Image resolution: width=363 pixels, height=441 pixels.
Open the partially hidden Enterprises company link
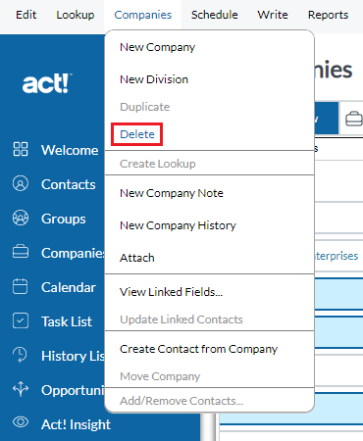pos(337,256)
